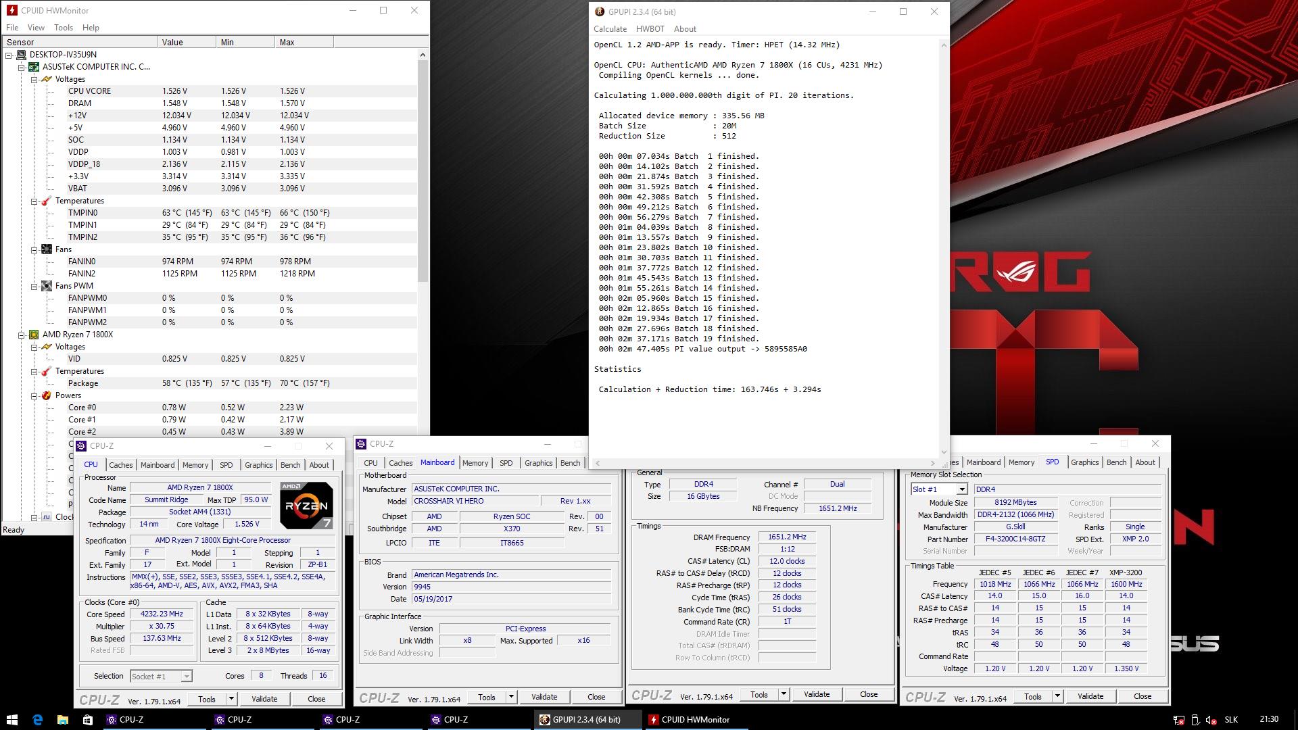
Task: Open Tools dropdown arrow in CPU tab window
Action: point(231,699)
